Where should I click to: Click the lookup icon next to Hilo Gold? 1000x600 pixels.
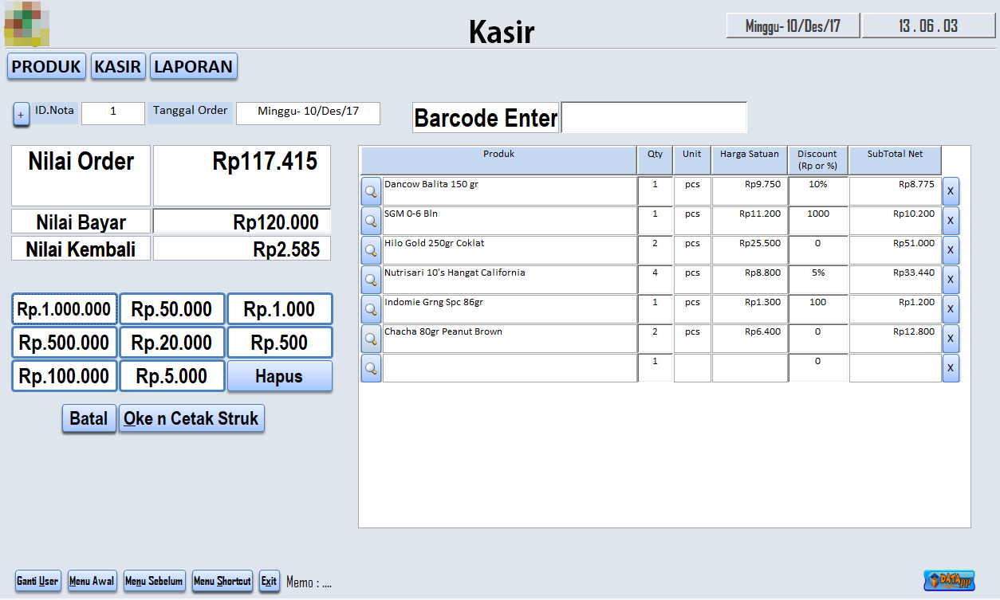tap(371, 250)
